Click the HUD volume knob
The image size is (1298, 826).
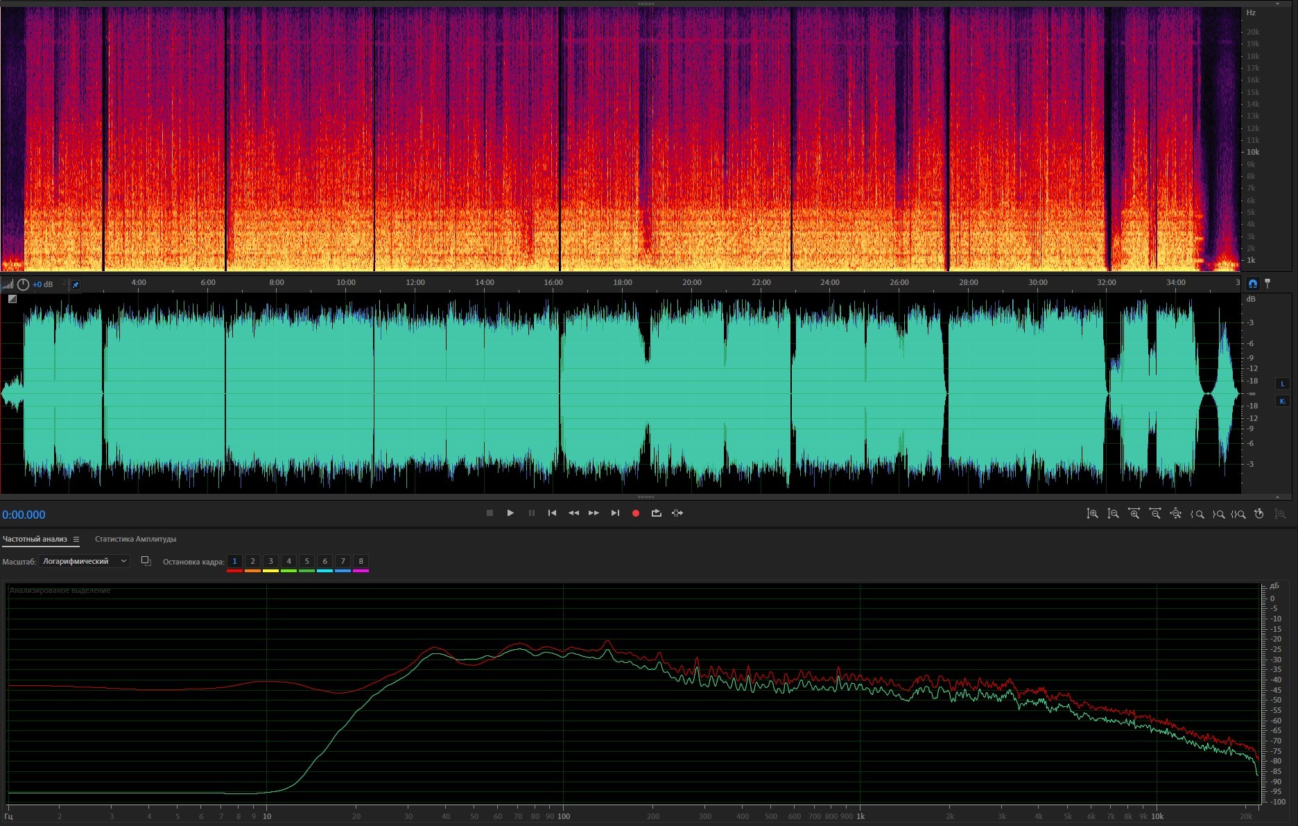point(23,284)
